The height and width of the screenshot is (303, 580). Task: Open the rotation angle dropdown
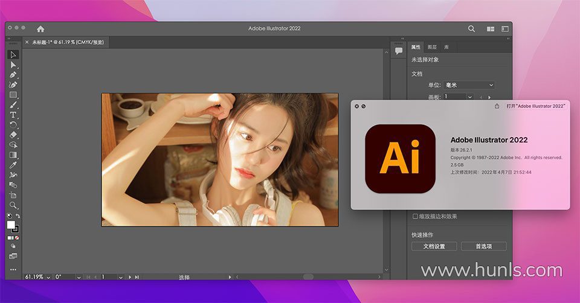(x=79, y=277)
